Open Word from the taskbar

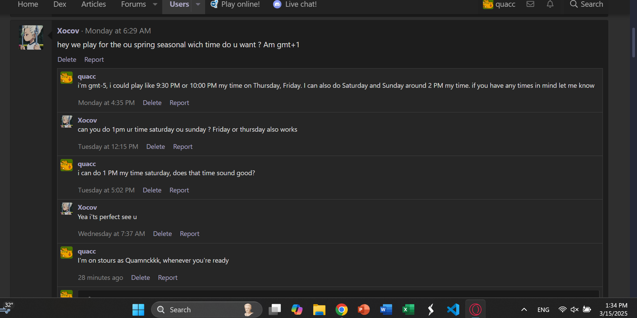[386, 310]
